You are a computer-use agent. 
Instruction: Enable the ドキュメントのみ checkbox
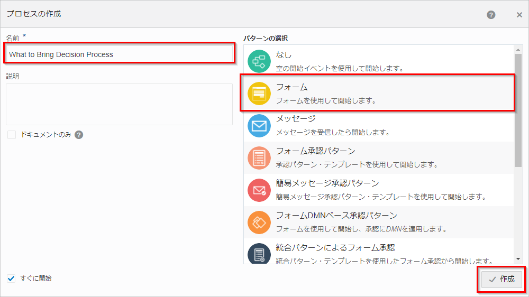[12, 135]
